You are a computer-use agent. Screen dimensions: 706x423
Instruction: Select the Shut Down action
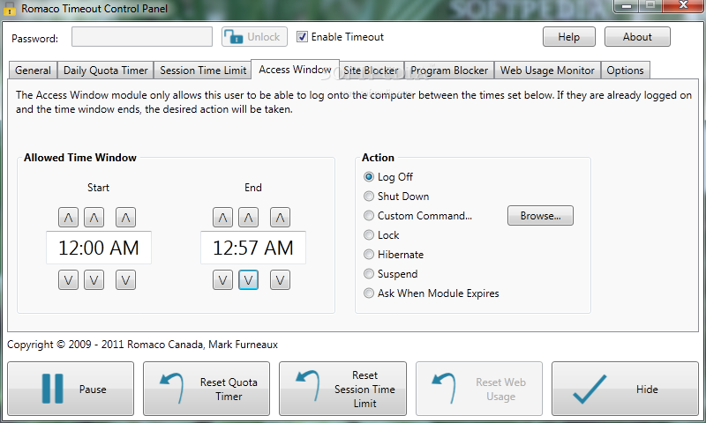(x=369, y=196)
